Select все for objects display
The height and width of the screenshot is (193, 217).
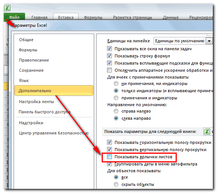[116, 177]
